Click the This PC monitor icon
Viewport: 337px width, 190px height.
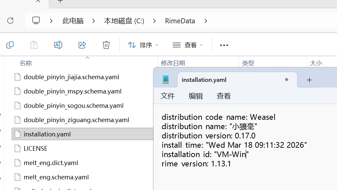click(x=36, y=21)
